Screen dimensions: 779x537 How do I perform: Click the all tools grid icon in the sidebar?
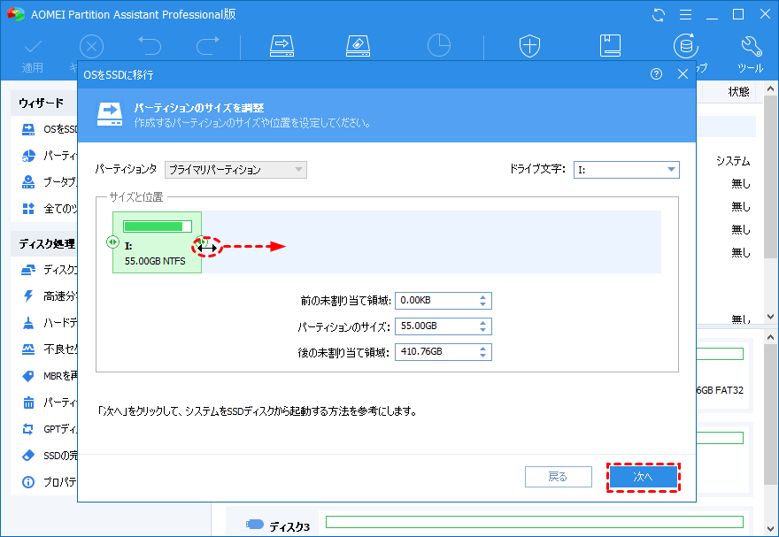pyautogui.click(x=28, y=209)
